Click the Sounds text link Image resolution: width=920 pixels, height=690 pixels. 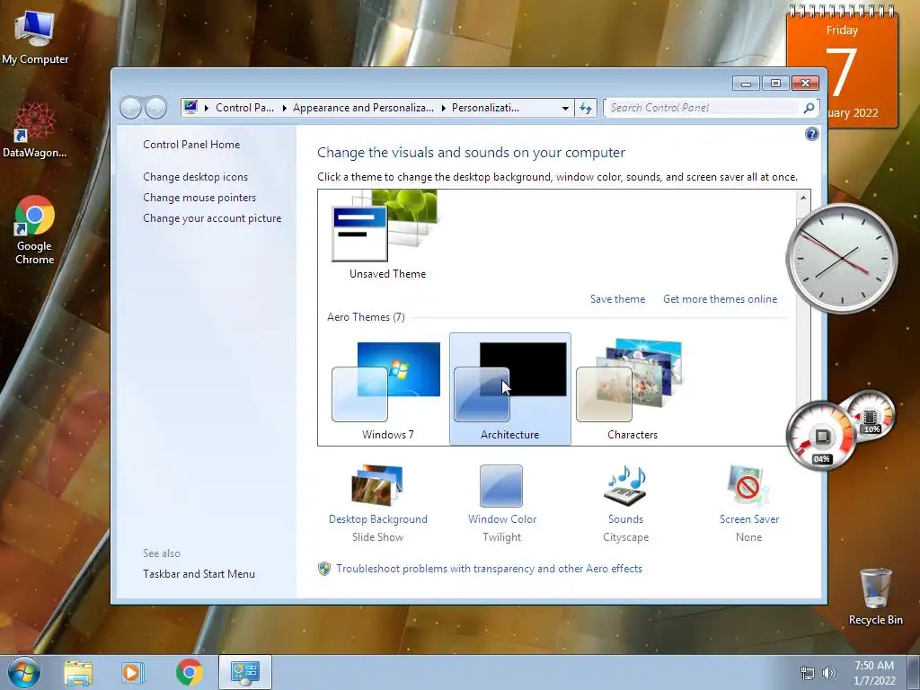625,519
